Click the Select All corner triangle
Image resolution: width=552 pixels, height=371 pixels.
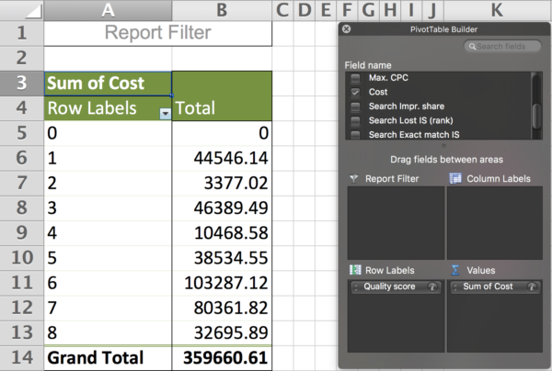coord(34,11)
